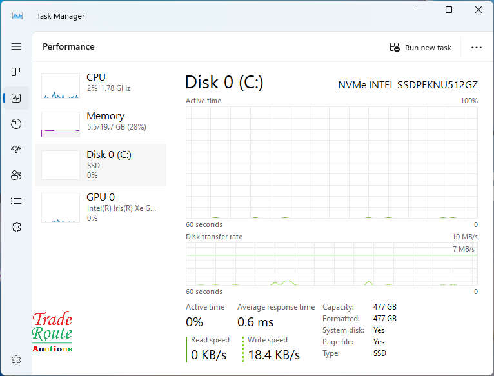Open the Details page icon
The image size is (494, 376).
[x=16, y=201]
